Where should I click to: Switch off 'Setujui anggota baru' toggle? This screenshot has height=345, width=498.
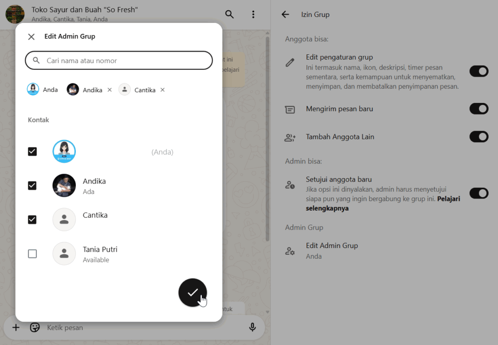tap(479, 194)
